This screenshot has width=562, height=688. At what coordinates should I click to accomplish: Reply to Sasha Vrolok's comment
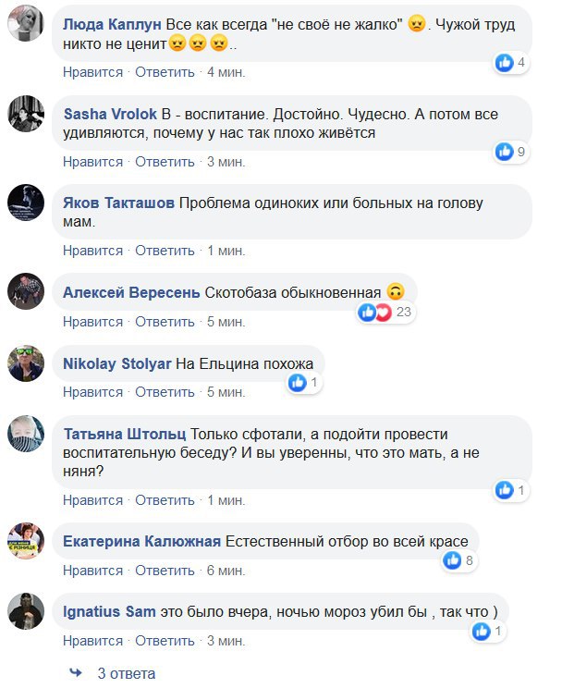165,162
